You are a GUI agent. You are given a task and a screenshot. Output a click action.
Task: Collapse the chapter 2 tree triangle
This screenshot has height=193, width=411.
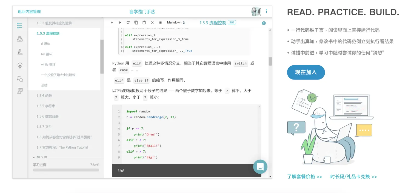click(x=34, y=157)
